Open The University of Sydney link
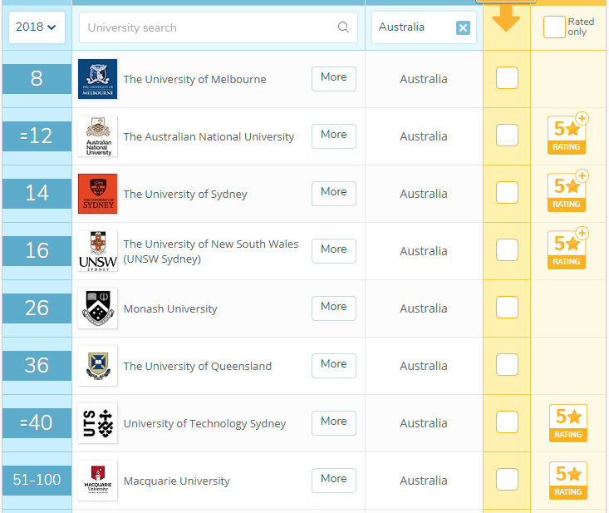The image size is (609, 513). pos(185,194)
